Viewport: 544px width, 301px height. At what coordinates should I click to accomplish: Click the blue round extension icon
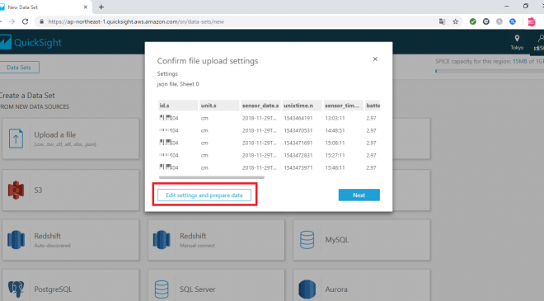click(513, 21)
